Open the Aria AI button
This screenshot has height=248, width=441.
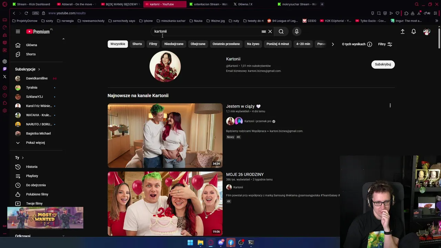(x=427, y=13)
